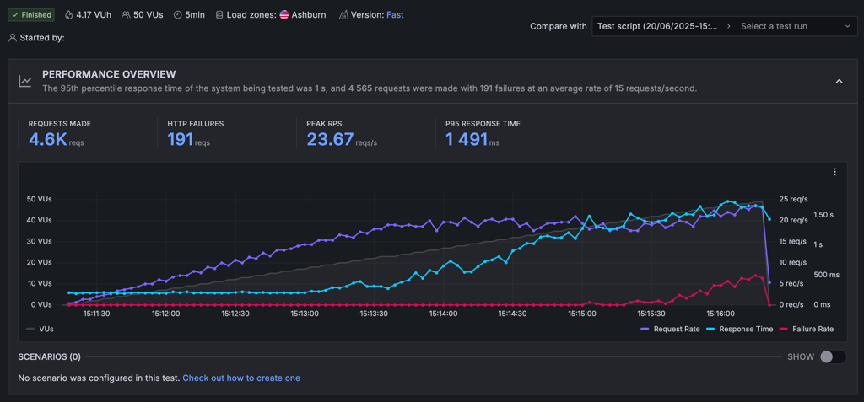This screenshot has height=402, width=864.
Task: Click the Version icon before Fast
Action: (344, 15)
